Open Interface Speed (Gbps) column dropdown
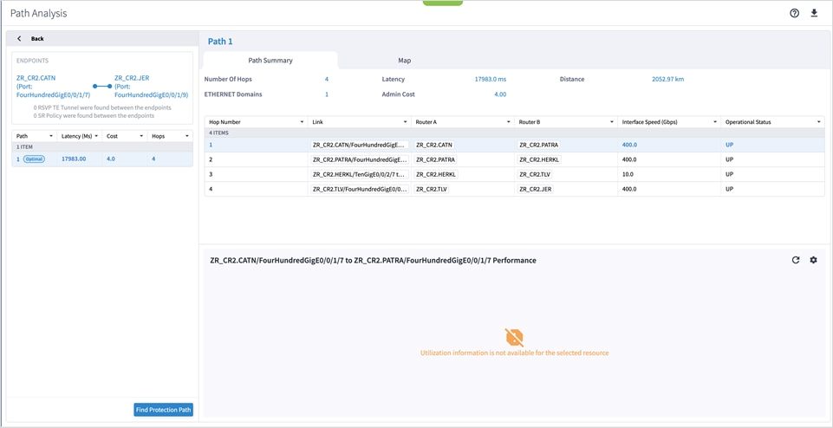This screenshot has width=833, height=428. (x=715, y=122)
